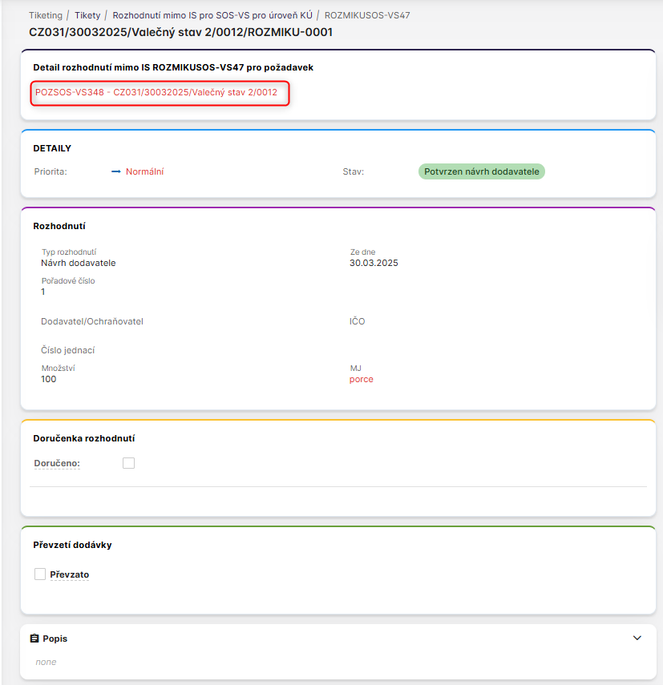This screenshot has width=663, height=685.
Task: Click the IČO field
Action: (358, 321)
